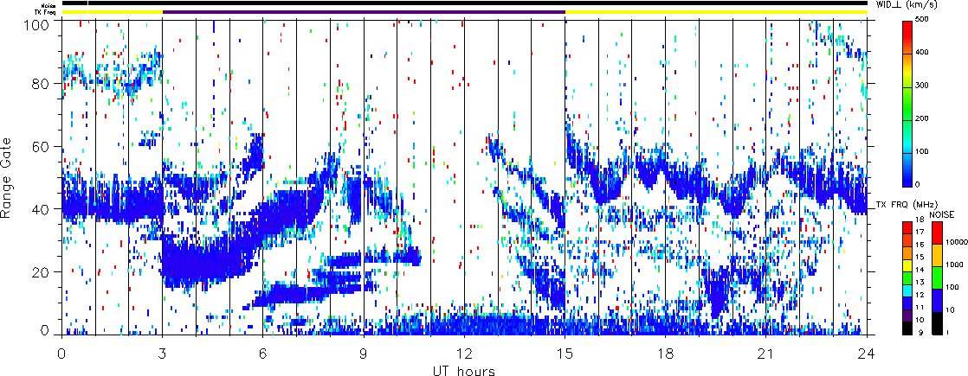Click the "13" label on TX FRQ scale

[x=920, y=283]
